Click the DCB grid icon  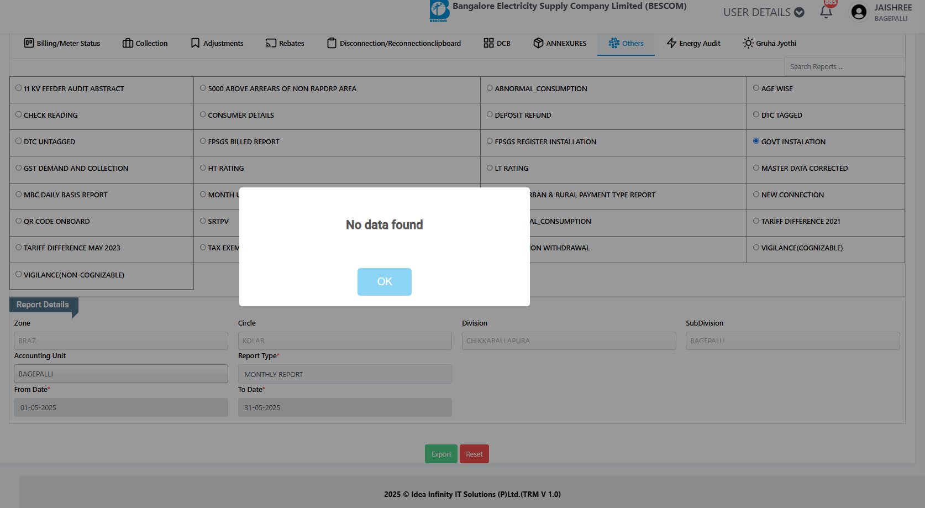[488, 43]
